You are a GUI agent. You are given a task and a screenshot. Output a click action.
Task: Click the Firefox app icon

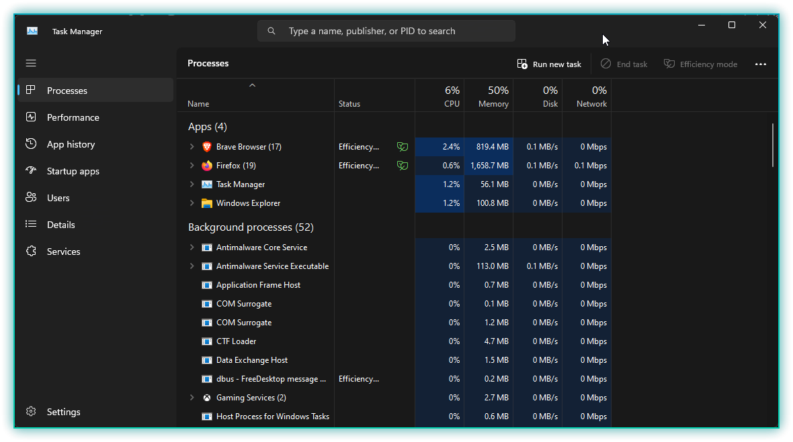pyautogui.click(x=207, y=166)
